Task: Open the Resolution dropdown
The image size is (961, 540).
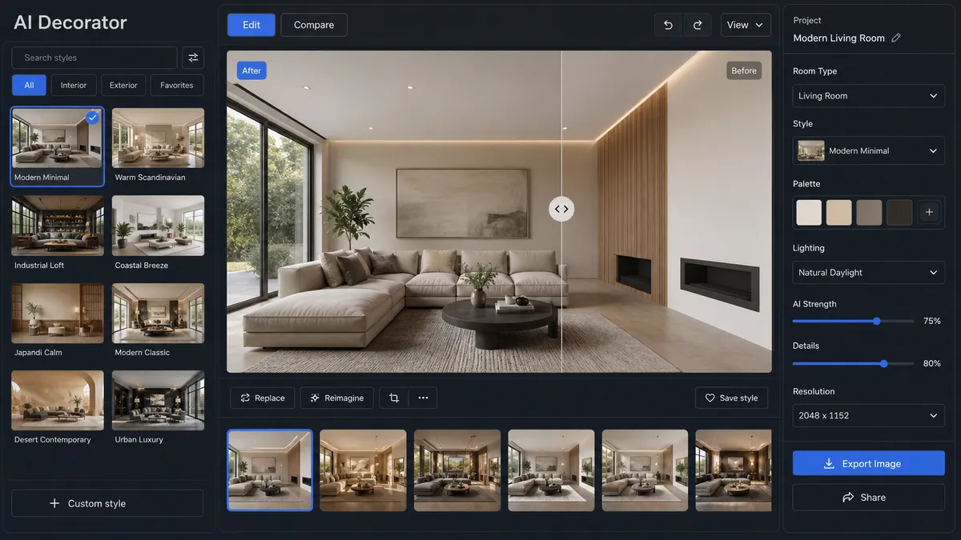Action: click(x=869, y=416)
